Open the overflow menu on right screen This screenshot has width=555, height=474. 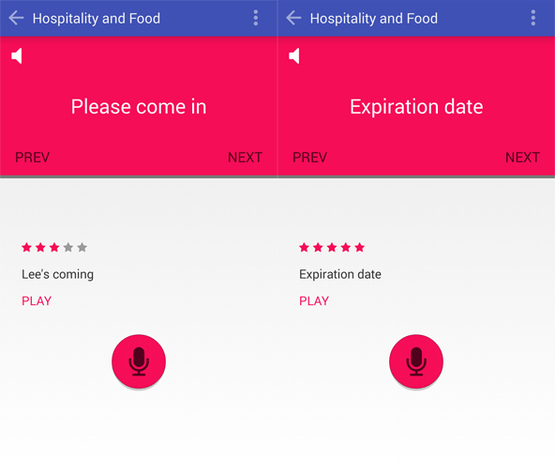tap(533, 18)
